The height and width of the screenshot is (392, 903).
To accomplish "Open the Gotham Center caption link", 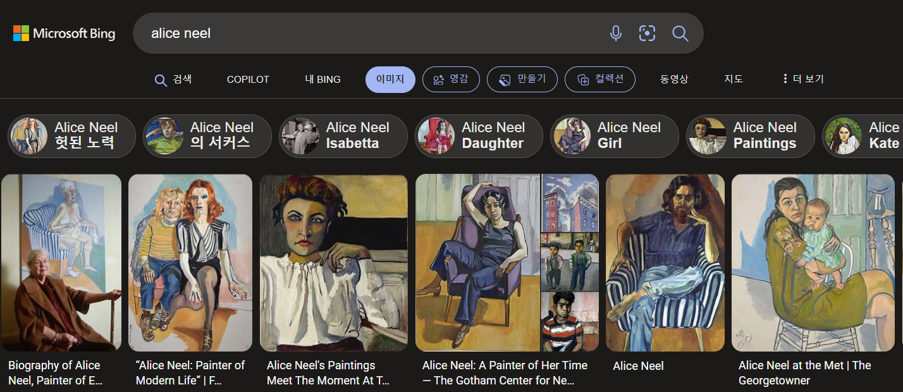I will [x=505, y=373].
